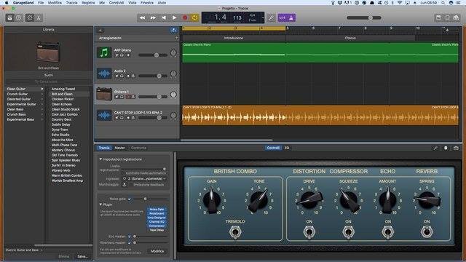Open the Electric Guitar and Bass path menu
This screenshot has width=466, height=262.
(x=24, y=250)
